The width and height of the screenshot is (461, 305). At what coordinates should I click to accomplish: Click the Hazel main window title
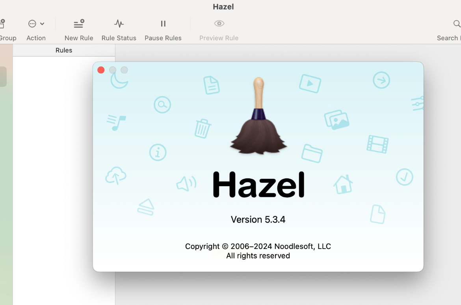(x=223, y=7)
